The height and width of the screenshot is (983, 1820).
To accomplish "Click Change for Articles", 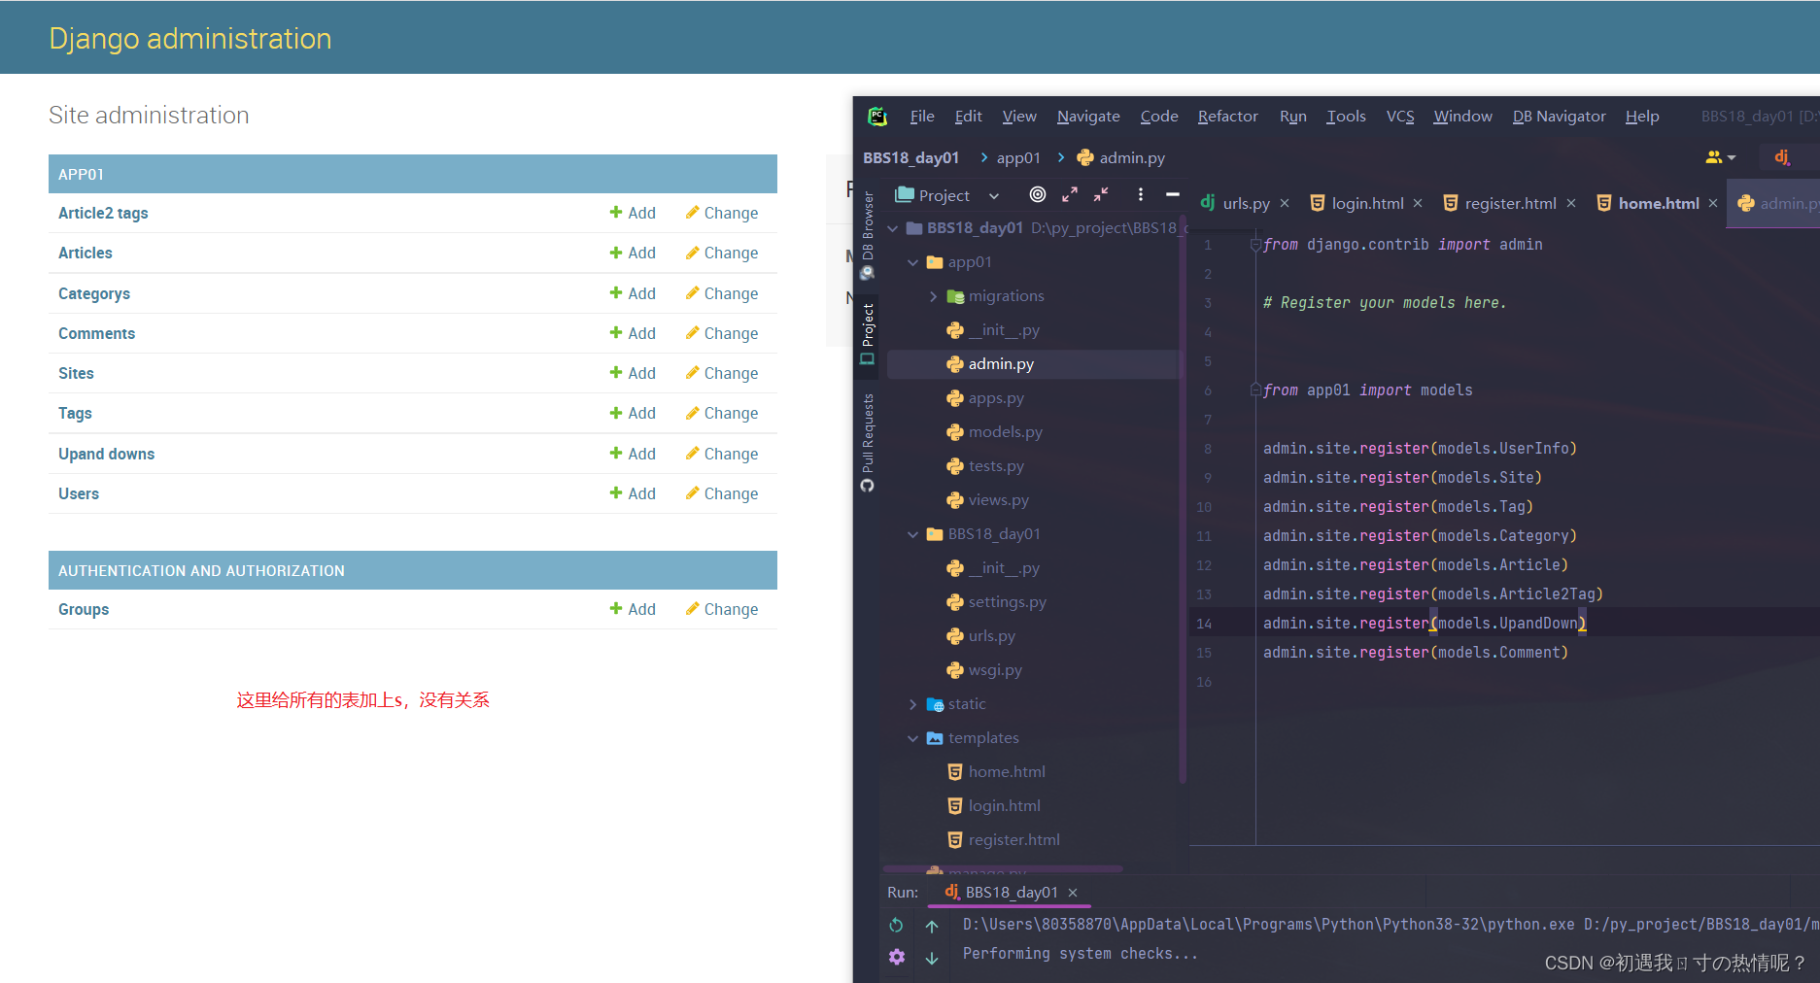I will [x=722, y=253].
